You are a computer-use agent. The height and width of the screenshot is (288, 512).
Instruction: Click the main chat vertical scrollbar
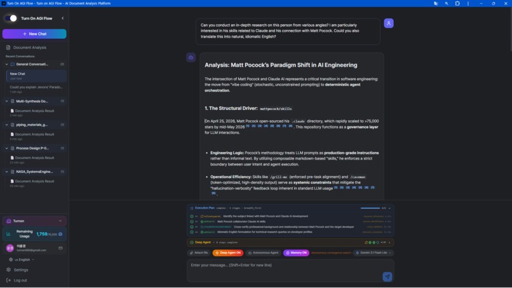(510, 29)
